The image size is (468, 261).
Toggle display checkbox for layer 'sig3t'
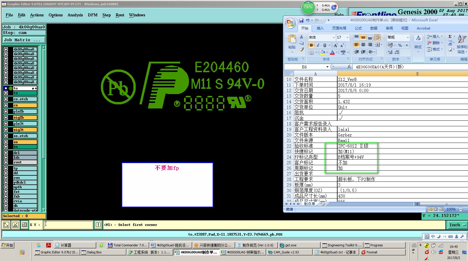point(6,130)
